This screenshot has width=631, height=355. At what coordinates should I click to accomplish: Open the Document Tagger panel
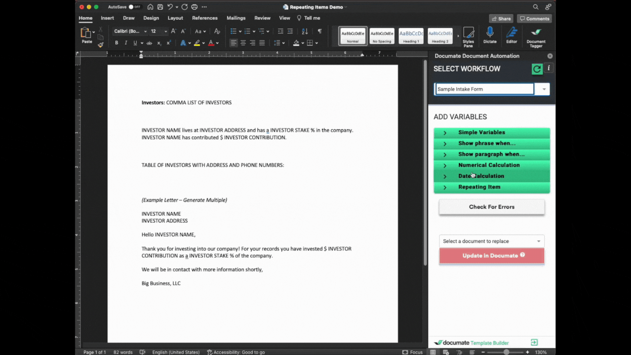(535, 36)
